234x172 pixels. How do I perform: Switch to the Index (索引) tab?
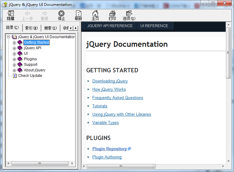point(31,28)
